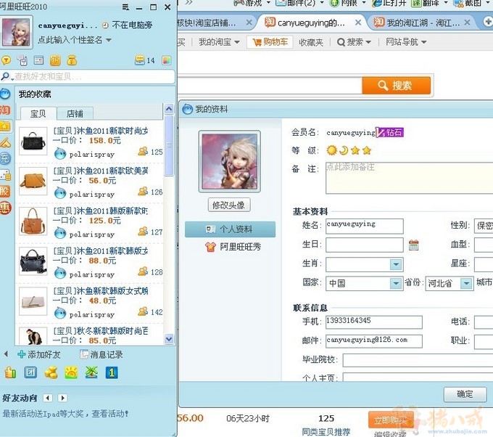Click previous arrow in 好友动向
This screenshot has width=493, height=437.
click(x=48, y=398)
